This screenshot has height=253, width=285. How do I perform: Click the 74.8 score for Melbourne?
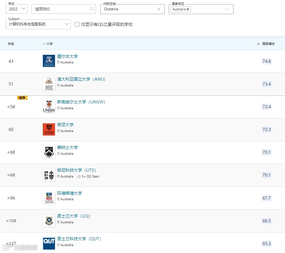click(266, 61)
